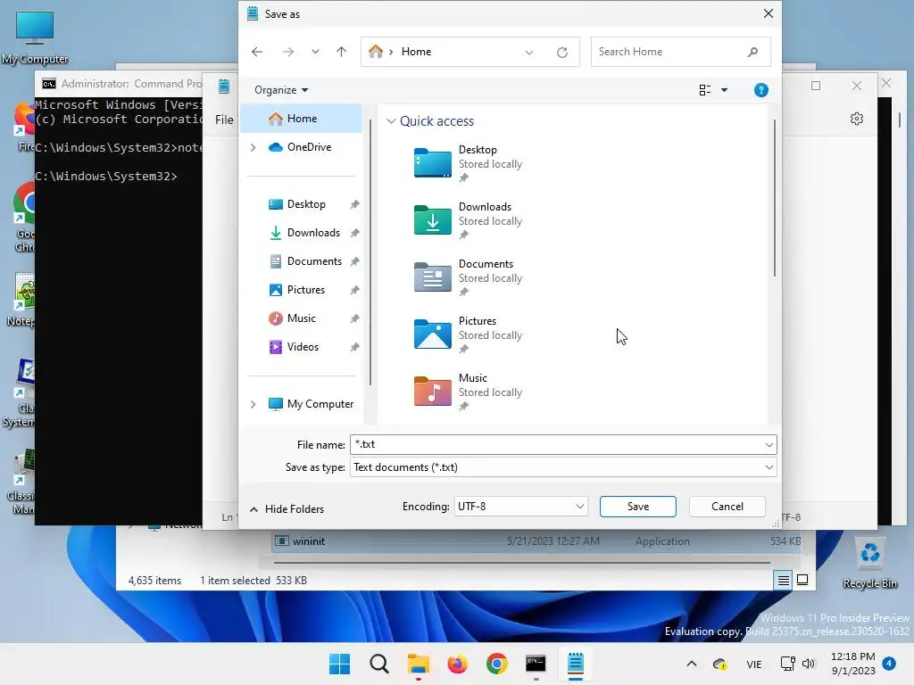Click the file list vertical scrollbar

pos(774,198)
